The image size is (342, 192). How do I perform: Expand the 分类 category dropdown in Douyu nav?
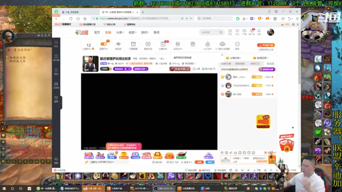point(120,32)
